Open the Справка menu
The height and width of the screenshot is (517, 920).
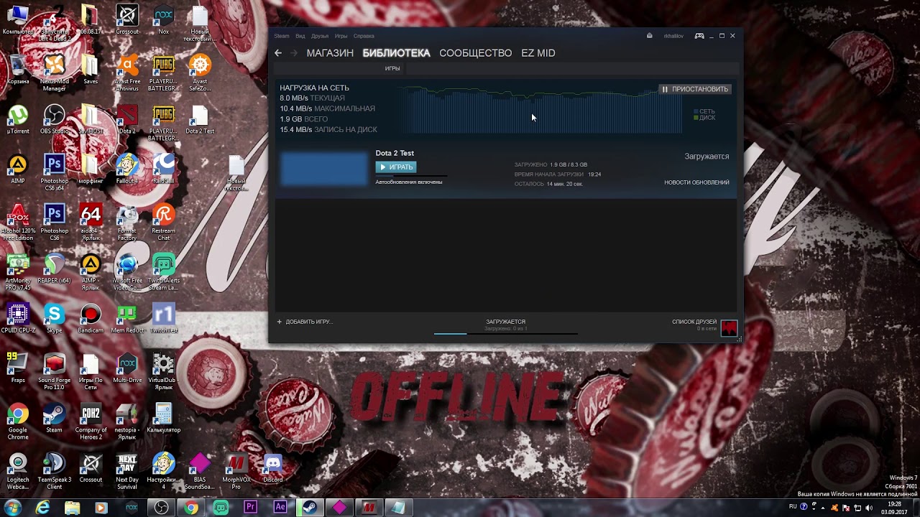(x=364, y=36)
